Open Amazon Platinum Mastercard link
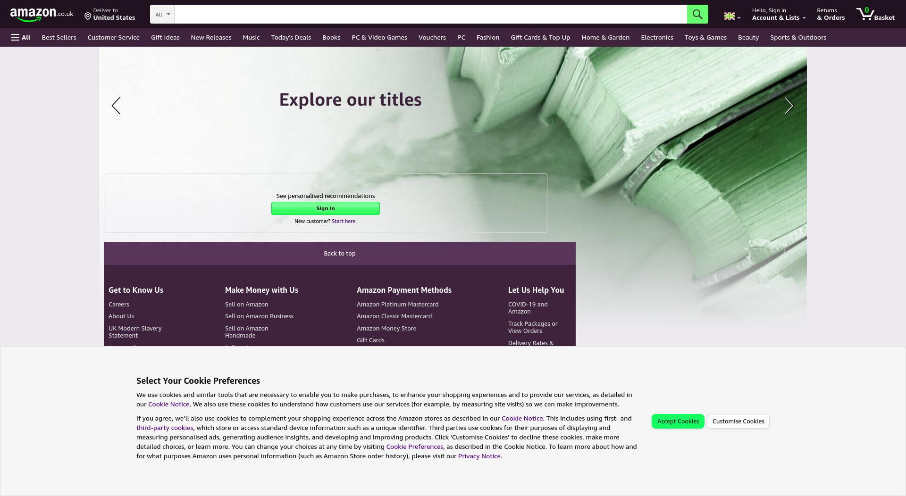Image resolution: width=906 pixels, height=496 pixels. pos(397,304)
